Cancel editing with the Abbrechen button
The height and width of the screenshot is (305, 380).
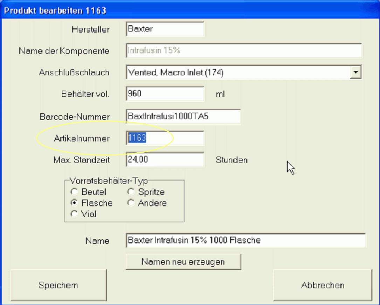click(323, 285)
